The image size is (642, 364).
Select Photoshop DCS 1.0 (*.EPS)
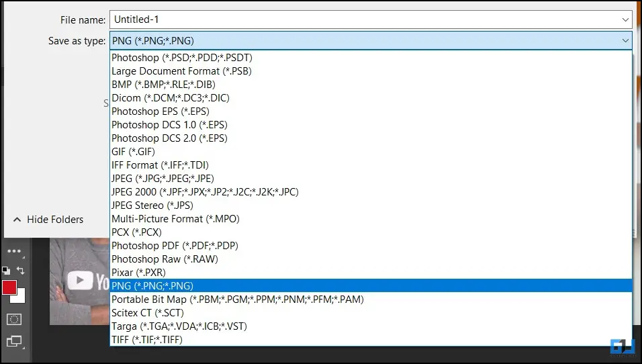coord(371,125)
